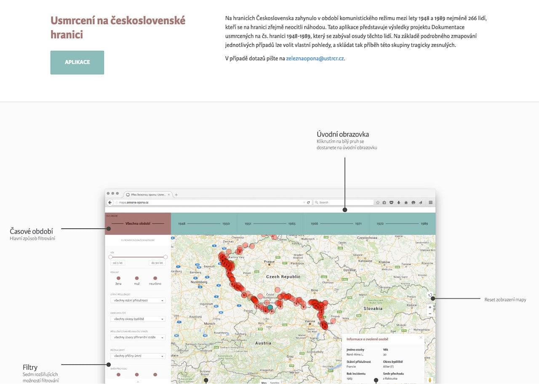Click the 'z Rakouska' direction value
The width and height of the screenshot is (539, 384).
point(390,379)
